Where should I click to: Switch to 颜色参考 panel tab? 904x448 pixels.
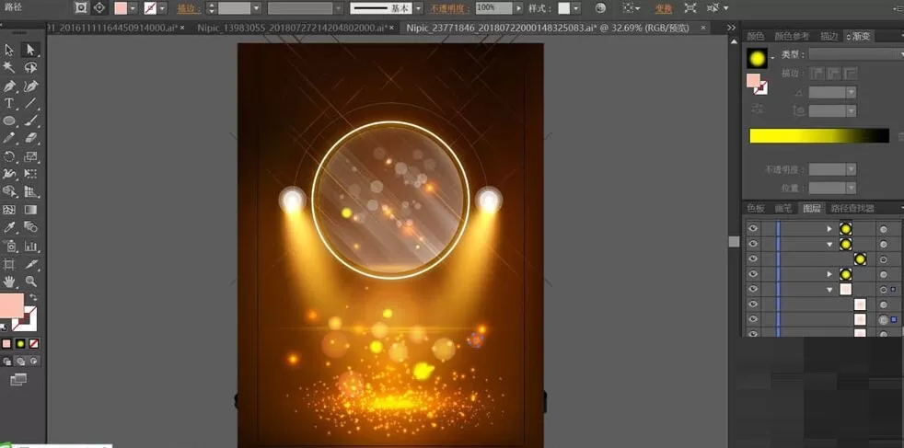coord(792,36)
